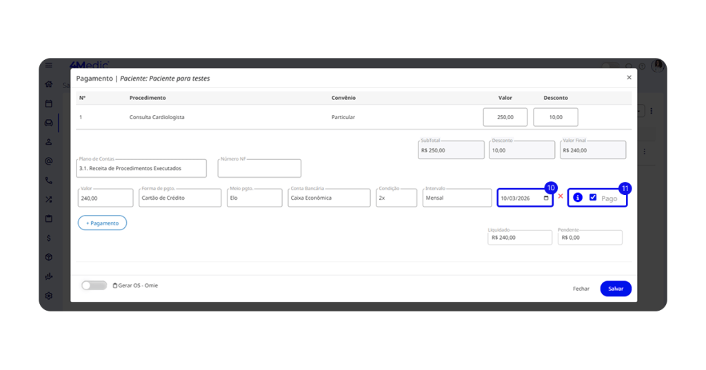The height and width of the screenshot is (370, 706).
Task: Open the dollar sign financial section
Action: click(48, 238)
